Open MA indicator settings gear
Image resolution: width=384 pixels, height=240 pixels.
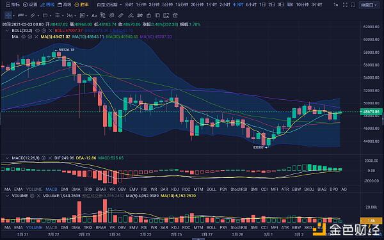coord(30,36)
